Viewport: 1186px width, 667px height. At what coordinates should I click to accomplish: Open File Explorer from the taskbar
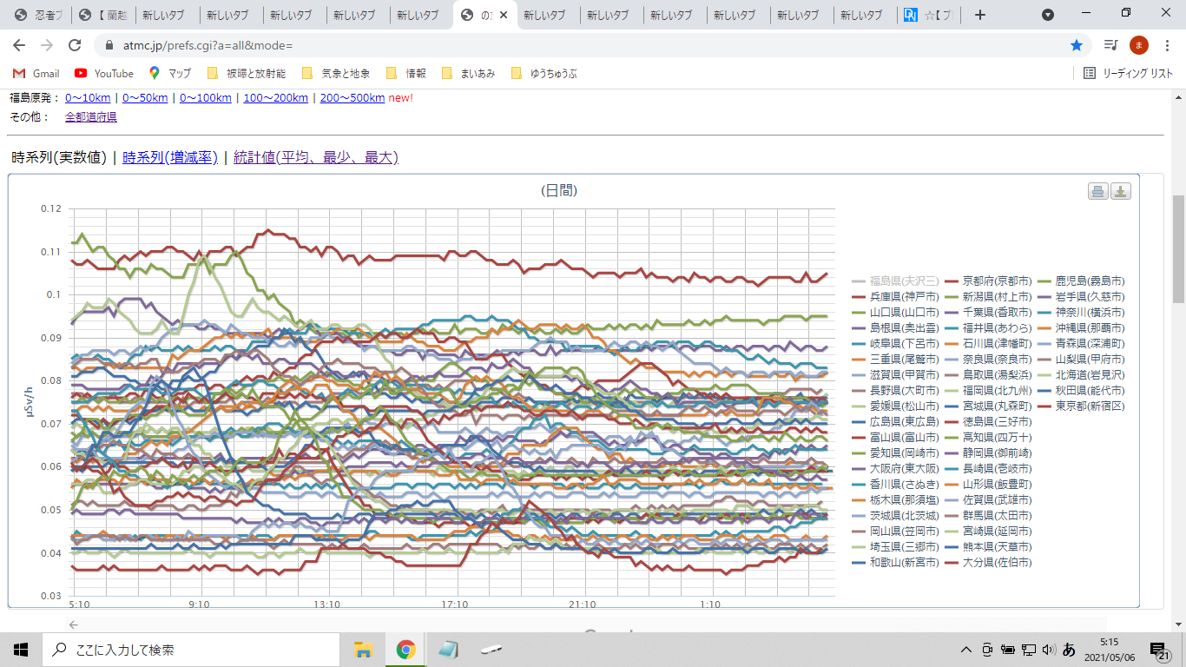pyautogui.click(x=364, y=650)
